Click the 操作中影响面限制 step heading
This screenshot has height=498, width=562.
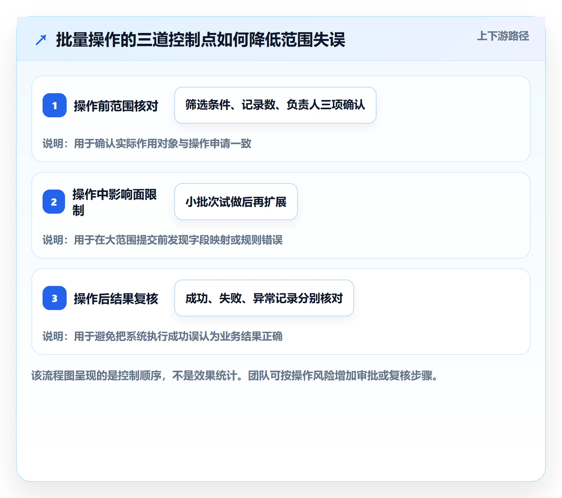coord(115,202)
